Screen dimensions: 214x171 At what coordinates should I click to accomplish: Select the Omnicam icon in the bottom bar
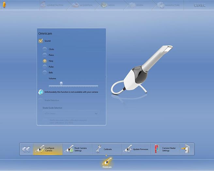(x=107, y=163)
